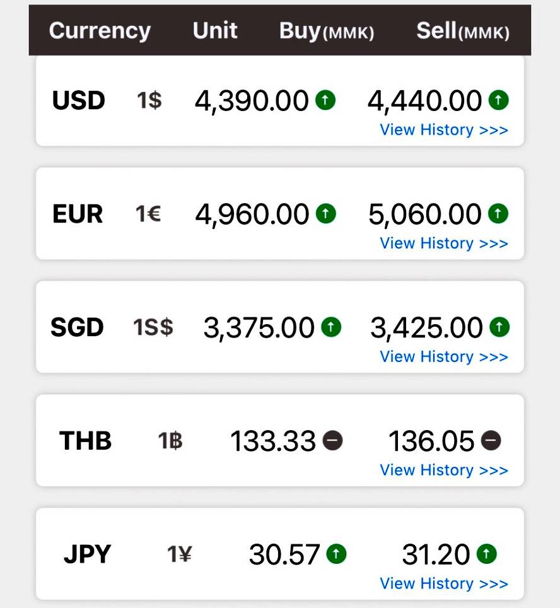Tap the unchanged dash icon beside THB sell rate
Viewport: 560px width, 608px height.
coord(491,440)
